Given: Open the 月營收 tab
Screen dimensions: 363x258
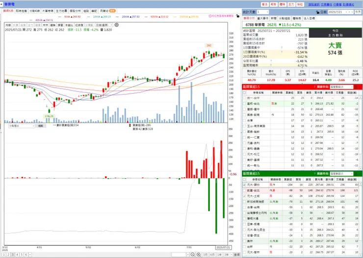Looking at the screenshot, I should click(107, 11).
